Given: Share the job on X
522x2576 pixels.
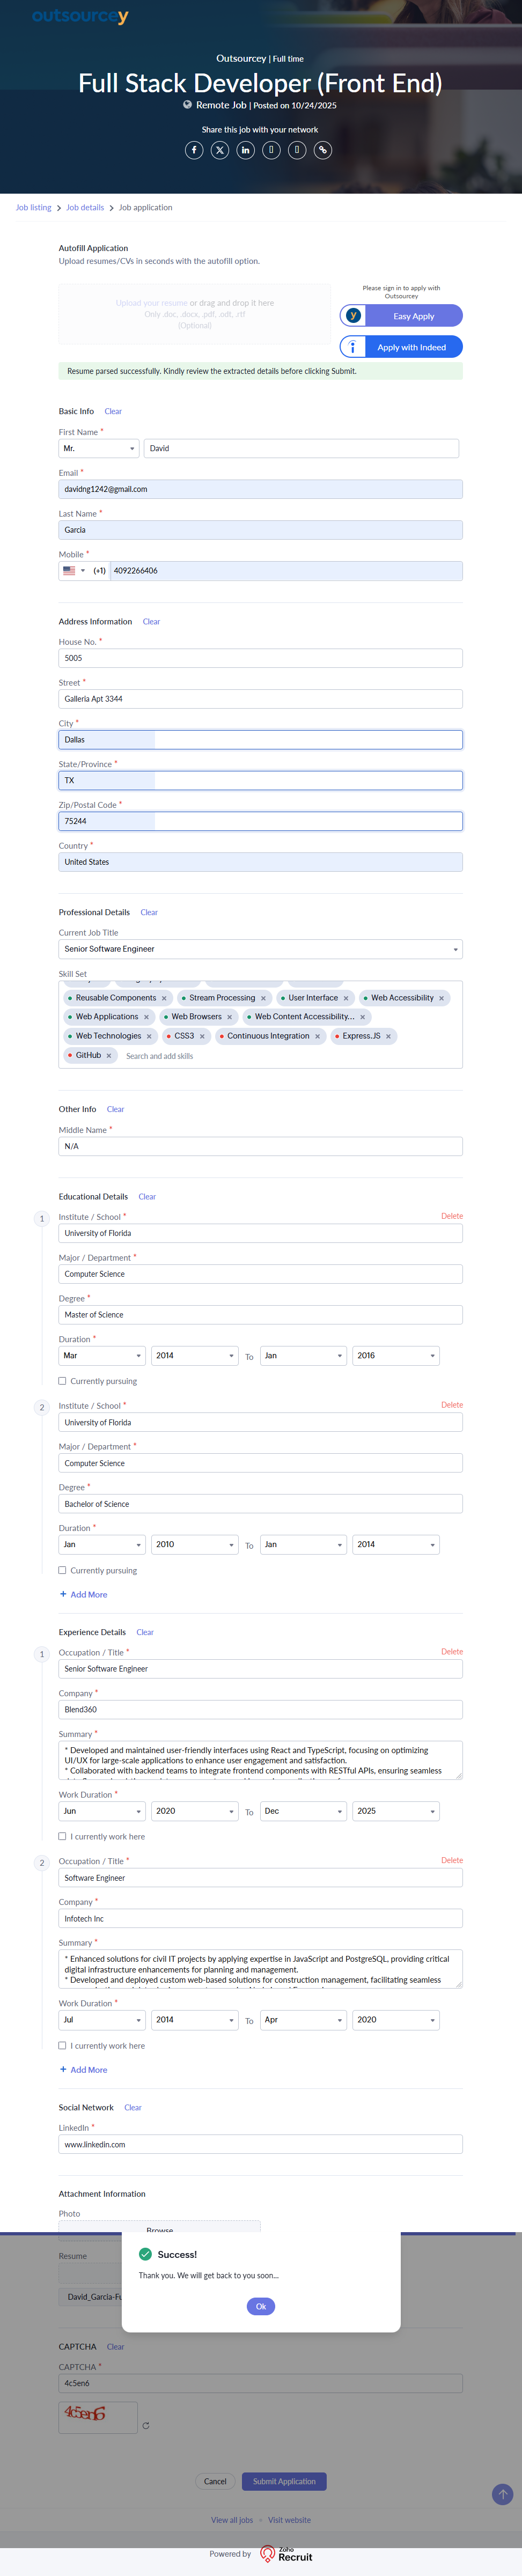Looking at the screenshot, I should click(x=220, y=150).
